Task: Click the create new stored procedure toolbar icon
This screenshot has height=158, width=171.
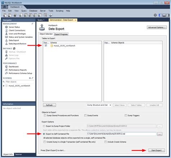Action: point(35,15)
